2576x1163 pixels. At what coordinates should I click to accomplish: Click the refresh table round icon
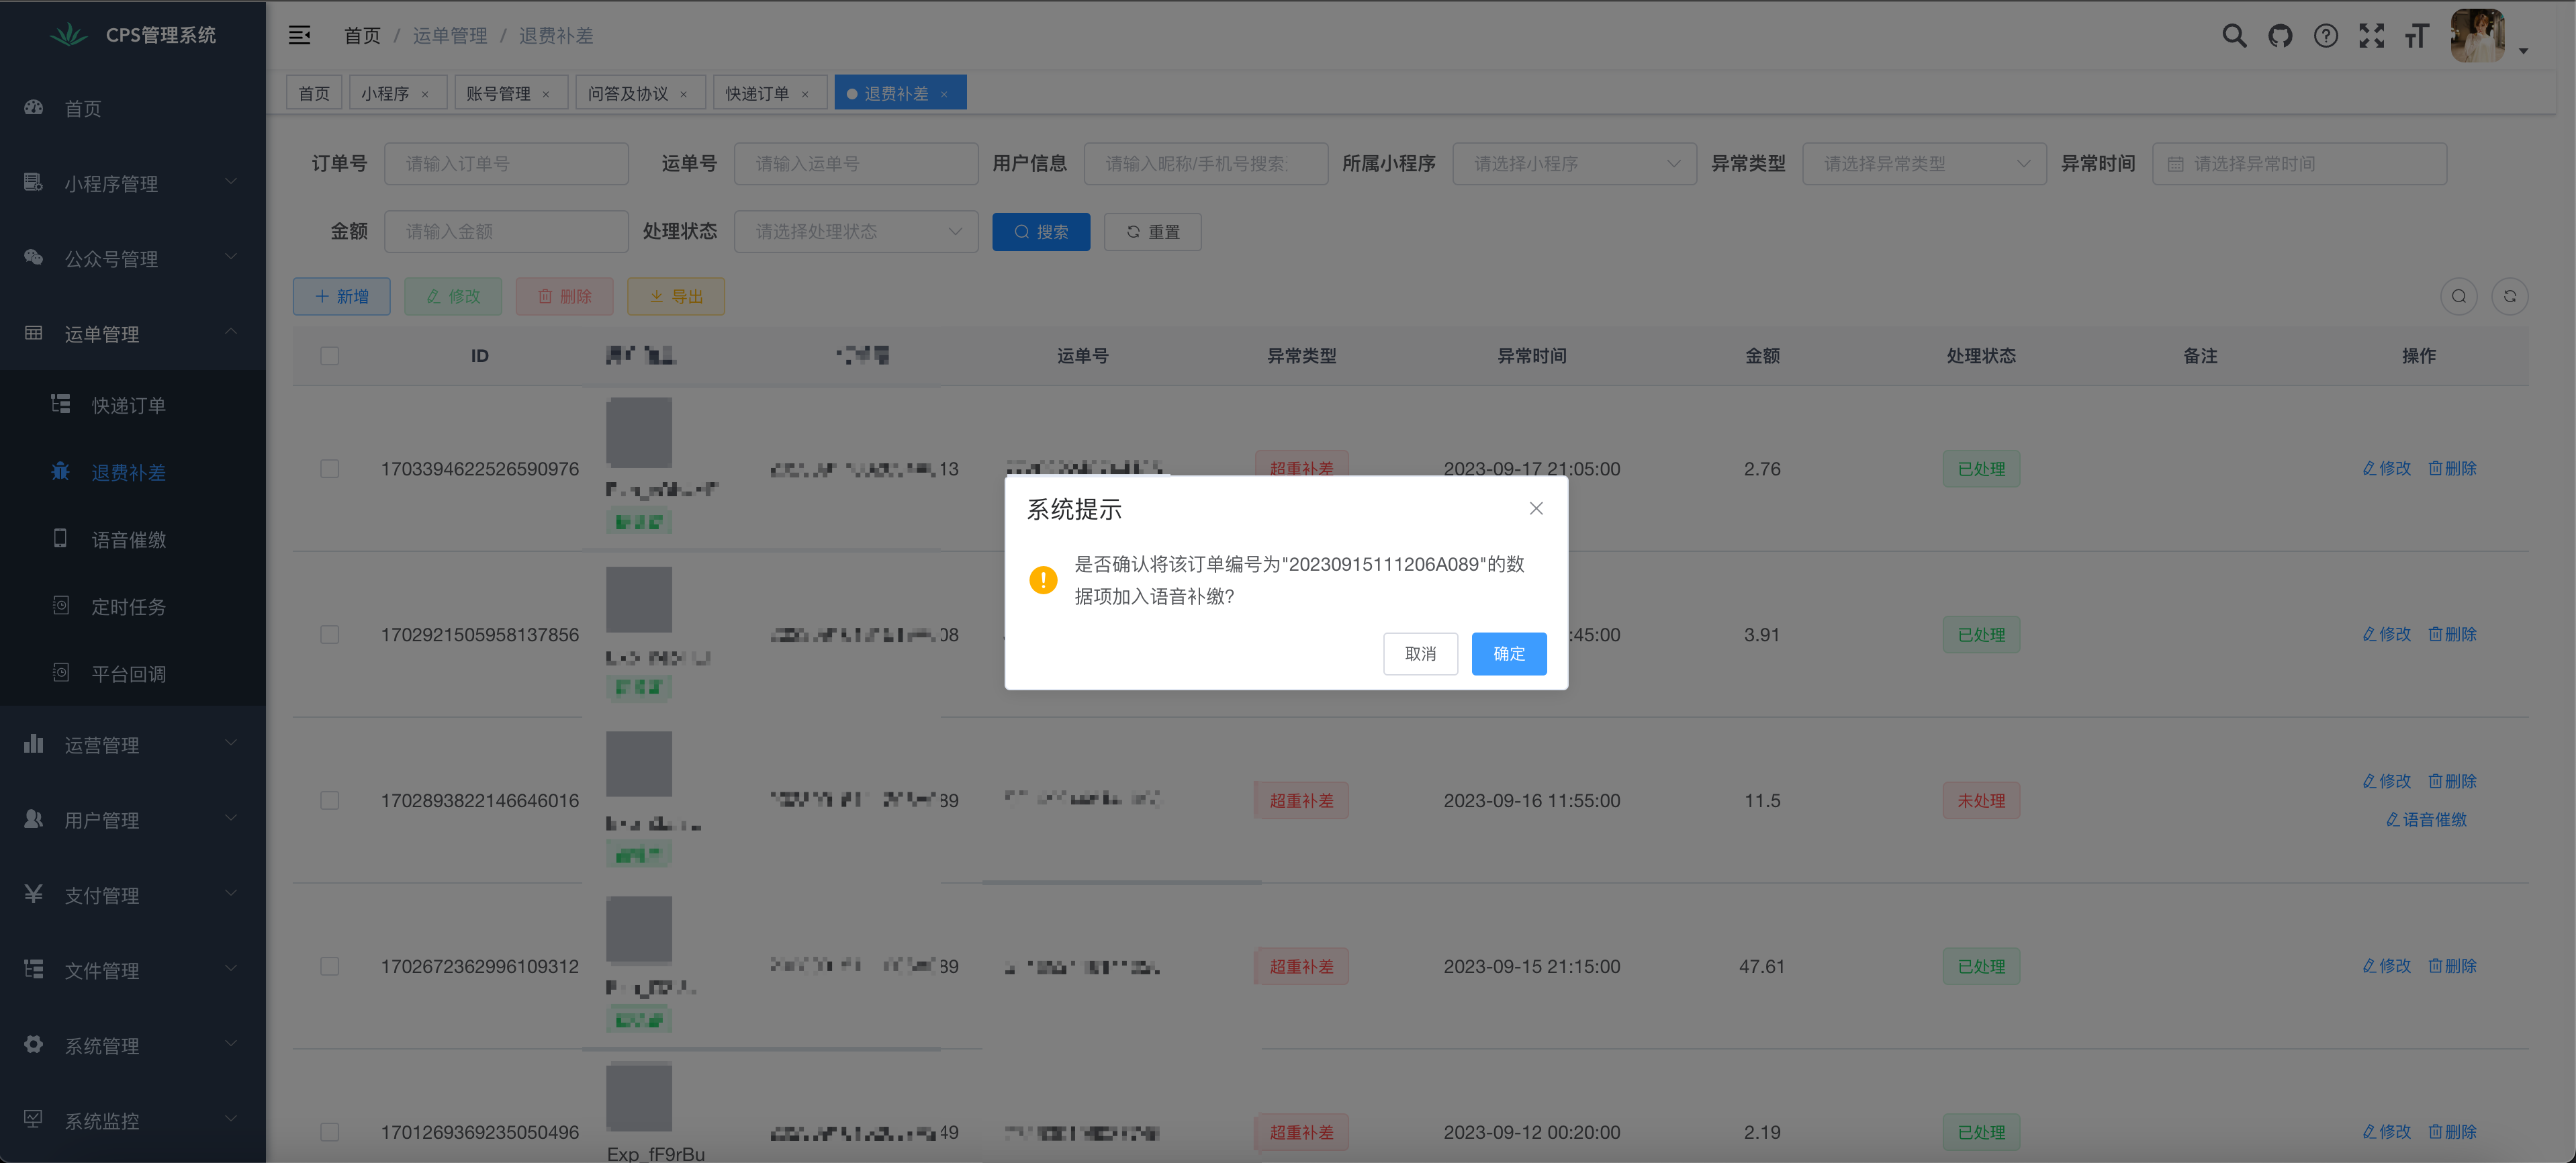point(2510,296)
